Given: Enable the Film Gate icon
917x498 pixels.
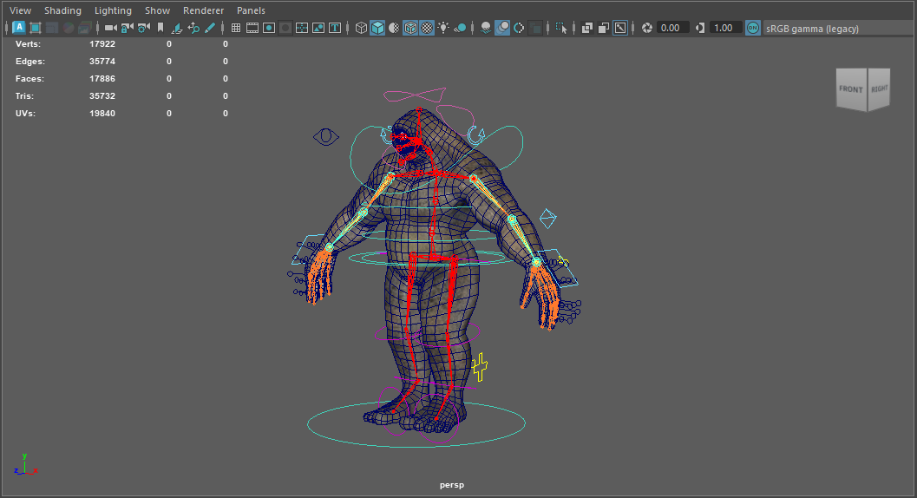Looking at the screenshot, I should (252, 28).
